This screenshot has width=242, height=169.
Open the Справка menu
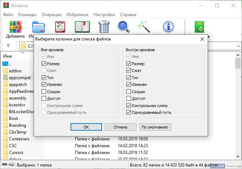click(128, 15)
